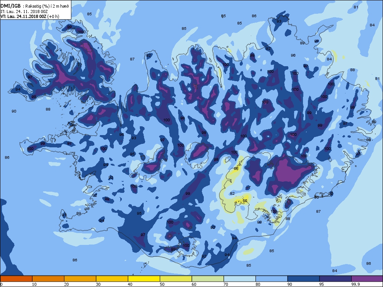383x287 pixels.
Task: Select the dark blue 90–95 legend swatch
Action: click(304, 279)
